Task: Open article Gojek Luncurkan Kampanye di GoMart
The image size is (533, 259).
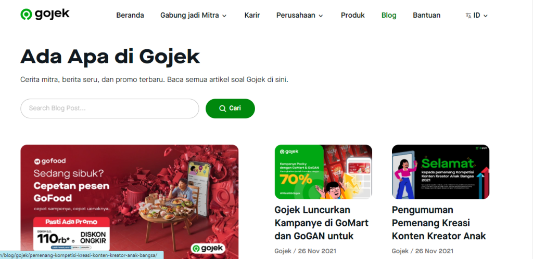Action: [321, 223]
